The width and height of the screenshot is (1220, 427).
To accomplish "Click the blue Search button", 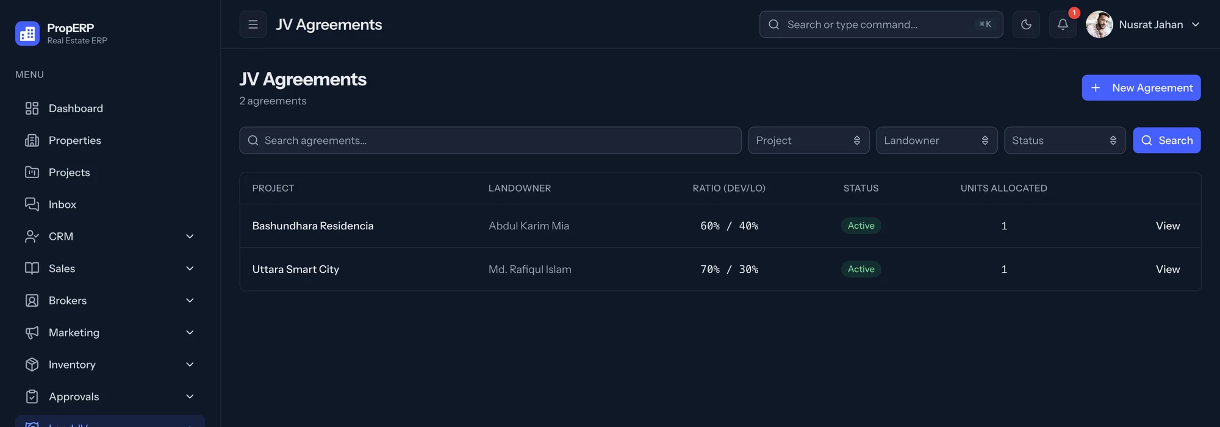I will 1167,140.
